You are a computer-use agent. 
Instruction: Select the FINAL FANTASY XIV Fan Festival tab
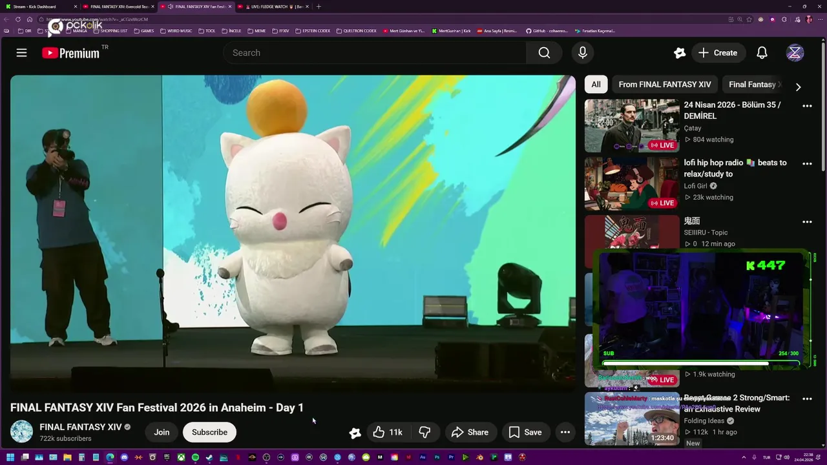[x=196, y=6]
